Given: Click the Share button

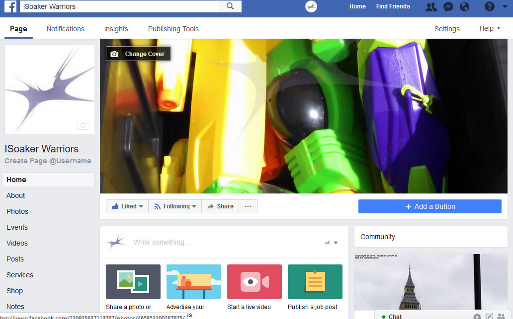Looking at the screenshot, I should [x=220, y=206].
